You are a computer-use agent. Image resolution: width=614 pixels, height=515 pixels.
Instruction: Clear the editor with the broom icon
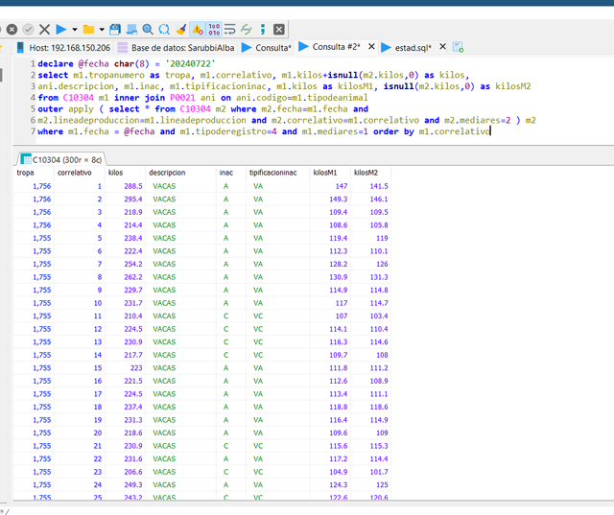(180, 30)
